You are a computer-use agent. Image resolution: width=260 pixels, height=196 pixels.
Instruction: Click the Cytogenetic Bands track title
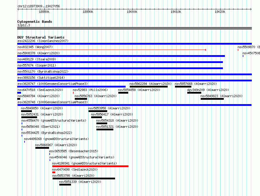pyautogui.click(x=35, y=22)
